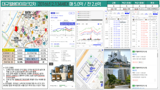Open 대구월배아이파크2차 211동 listing title

pos(141,86)
